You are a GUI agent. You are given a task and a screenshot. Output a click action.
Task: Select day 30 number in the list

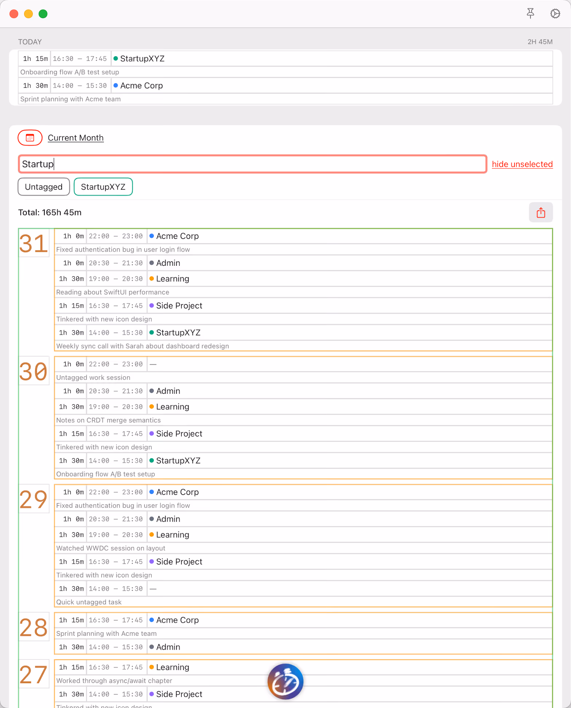34,371
